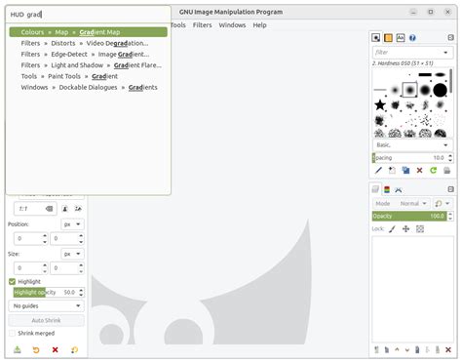Select the black star brush
This screenshot has height=363, width=462.
point(379,105)
